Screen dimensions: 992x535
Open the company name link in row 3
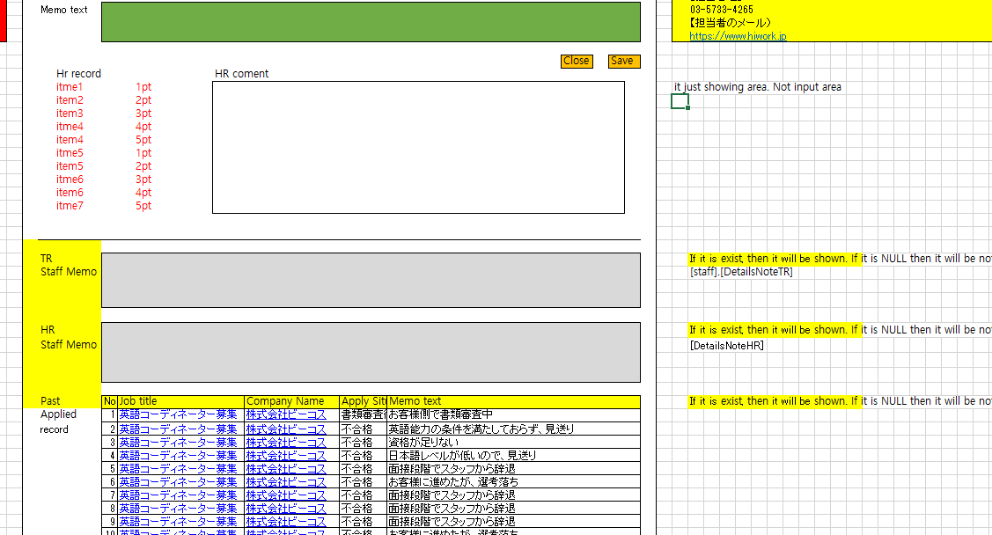click(x=286, y=442)
